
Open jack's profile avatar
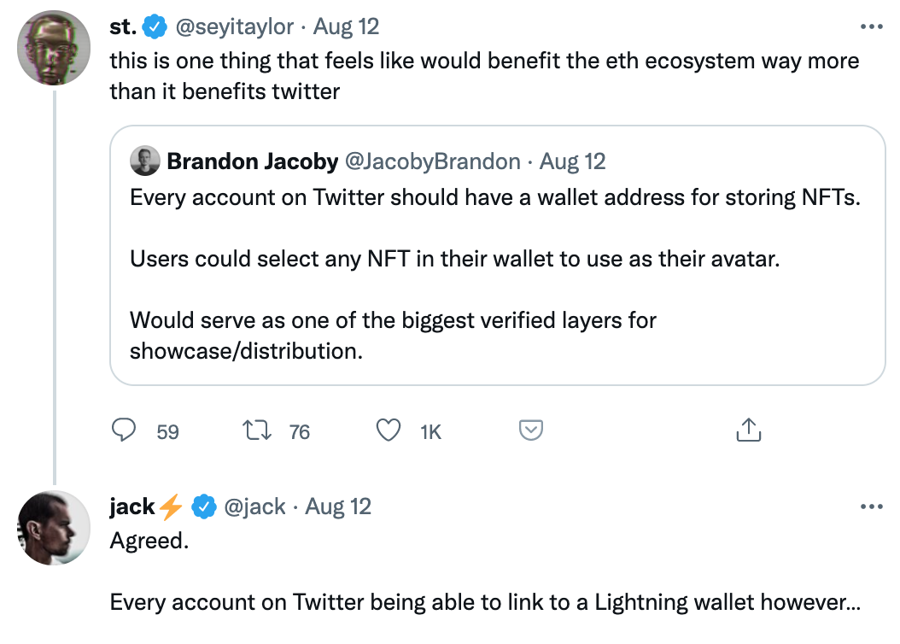(x=55, y=528)
